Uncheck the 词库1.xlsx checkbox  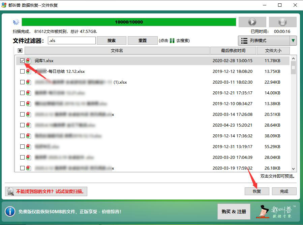[22, 61]
